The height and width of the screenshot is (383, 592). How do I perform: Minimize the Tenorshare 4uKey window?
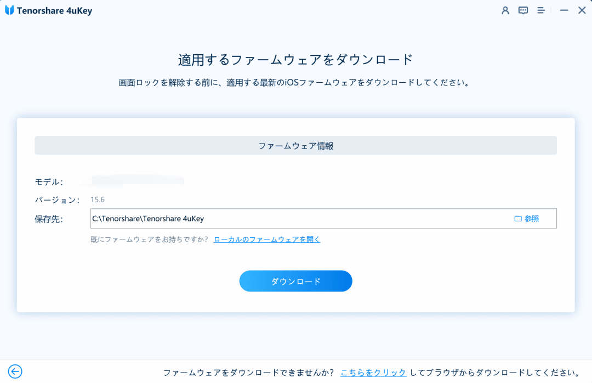564,10
